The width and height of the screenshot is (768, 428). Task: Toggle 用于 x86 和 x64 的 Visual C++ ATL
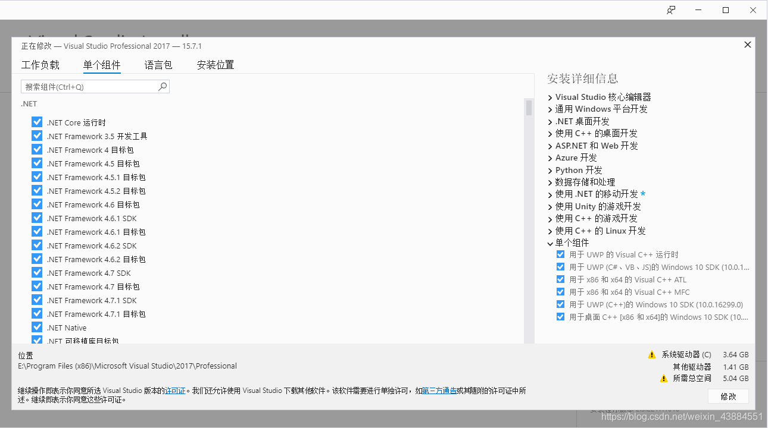[560, 279]
